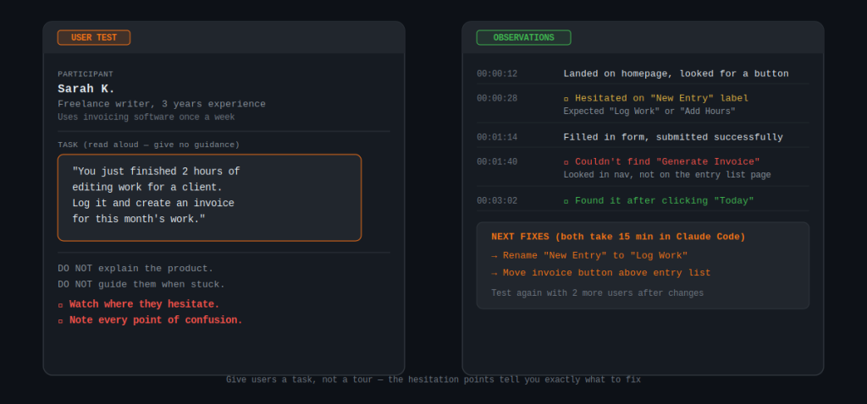This screenshot has height=404, width=867.
Task: Jump to the 00:03:02 timestamp
Action: pyautogui.click(x=497, y=201)
